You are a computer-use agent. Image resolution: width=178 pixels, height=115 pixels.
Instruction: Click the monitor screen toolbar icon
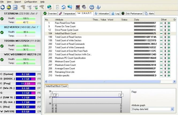[x=78, y=7]
